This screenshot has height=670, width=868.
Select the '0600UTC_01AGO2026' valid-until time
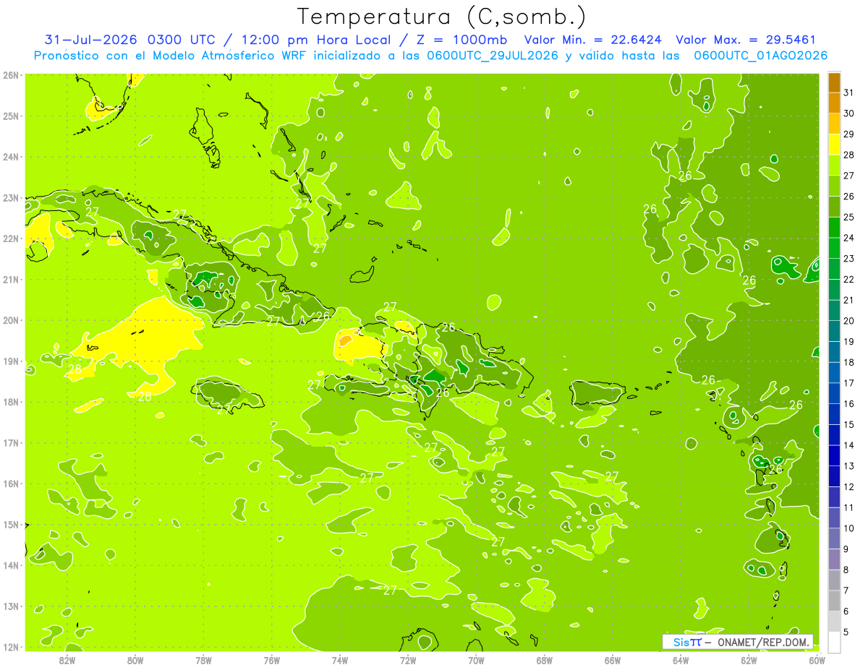761,56
